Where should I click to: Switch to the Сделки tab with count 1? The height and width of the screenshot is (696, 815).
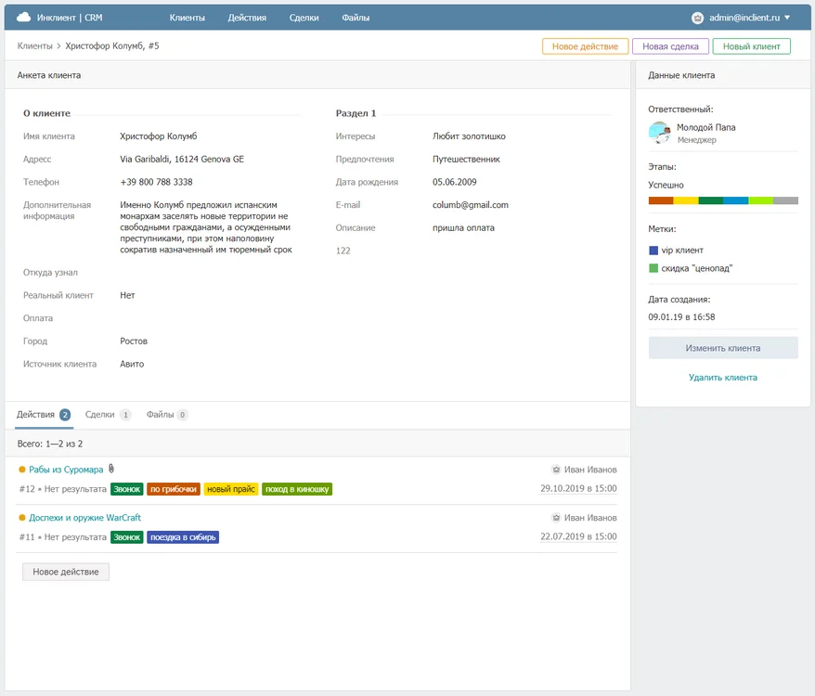pos(107,415)
